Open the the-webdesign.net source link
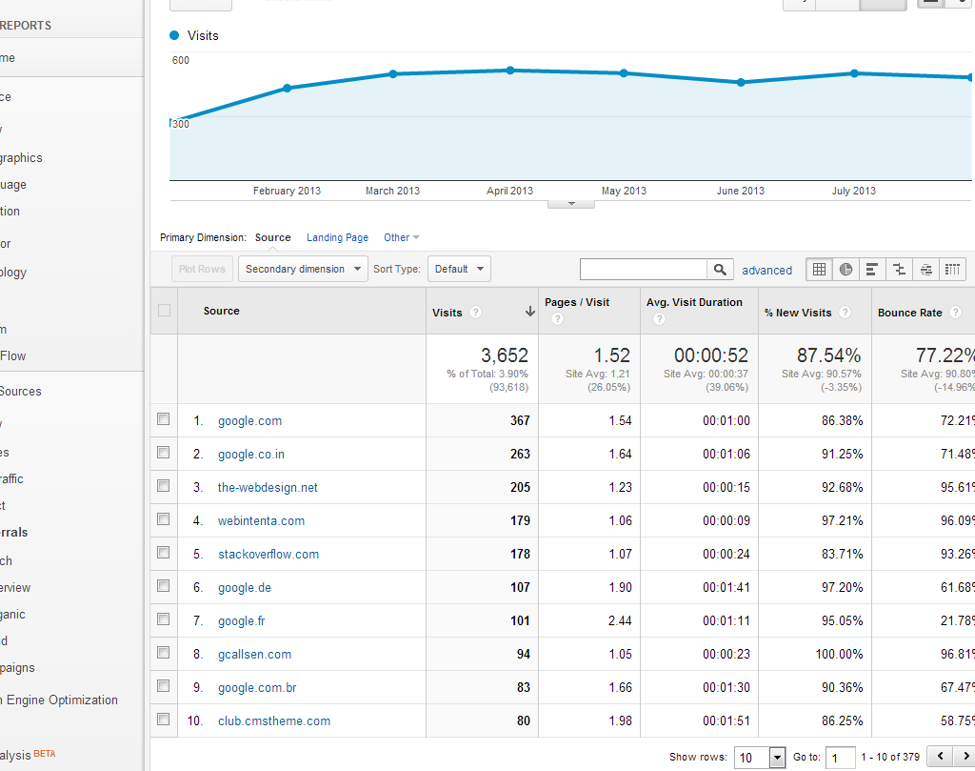 [x=268, y=487]
